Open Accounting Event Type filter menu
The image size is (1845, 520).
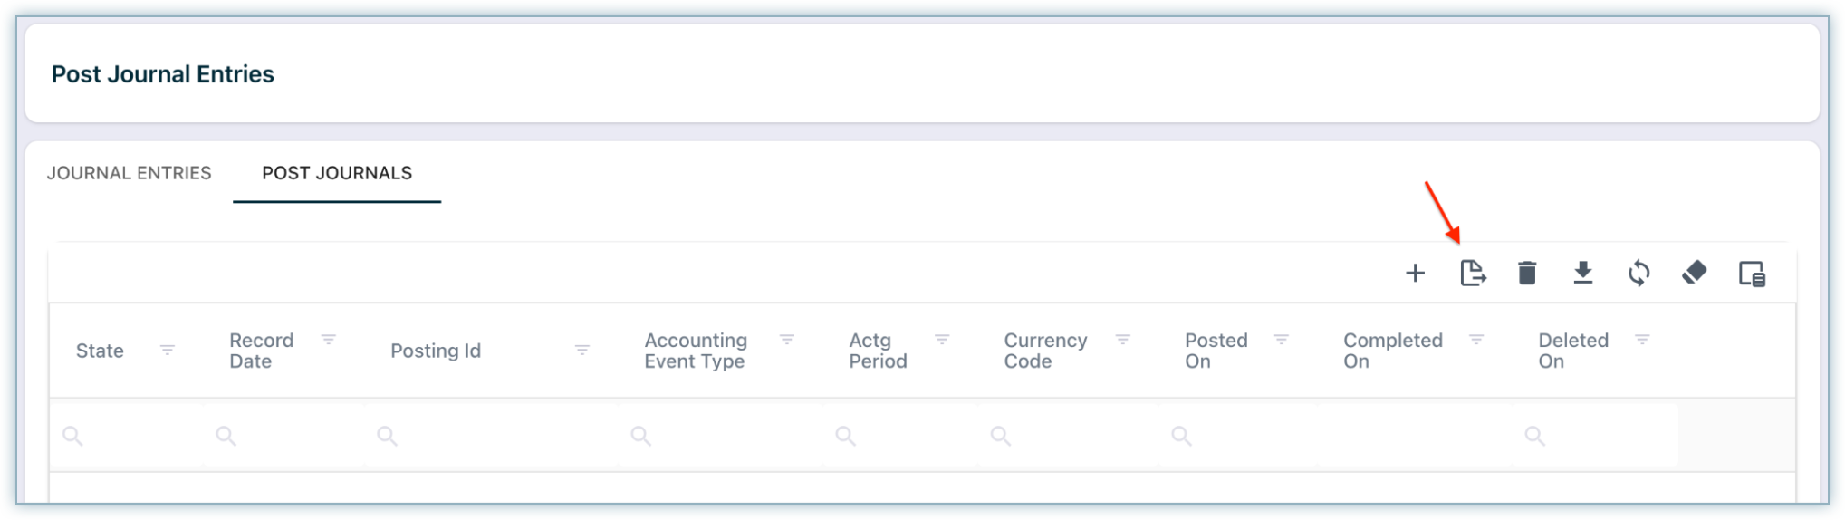point(787,340)
